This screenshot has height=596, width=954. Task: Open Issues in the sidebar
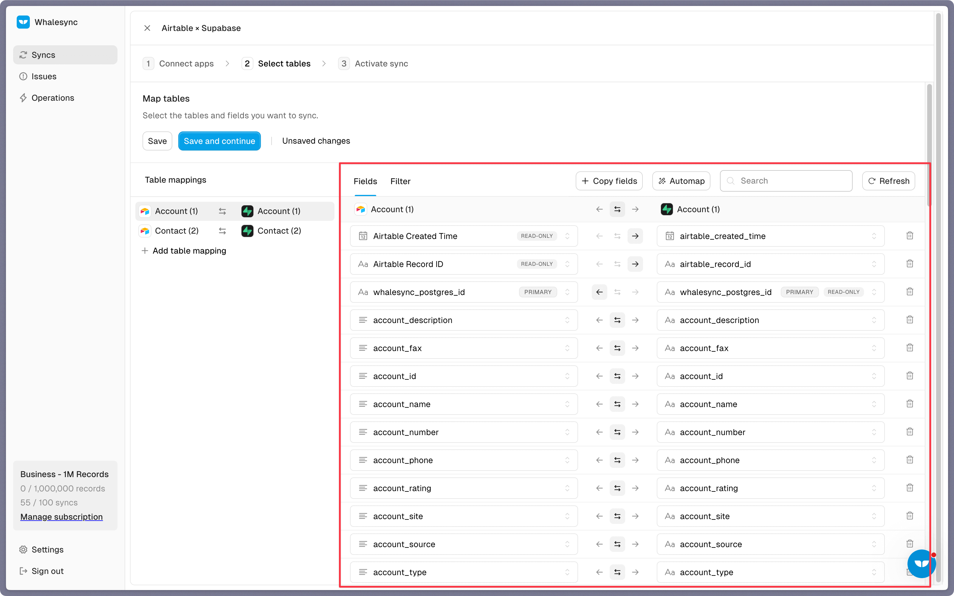point(65,77)
